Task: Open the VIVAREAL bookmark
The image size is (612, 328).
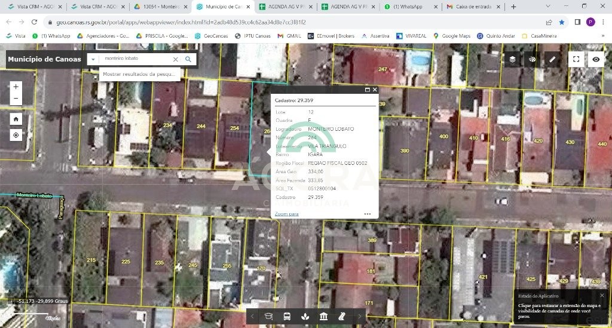Action: (411, 36)
